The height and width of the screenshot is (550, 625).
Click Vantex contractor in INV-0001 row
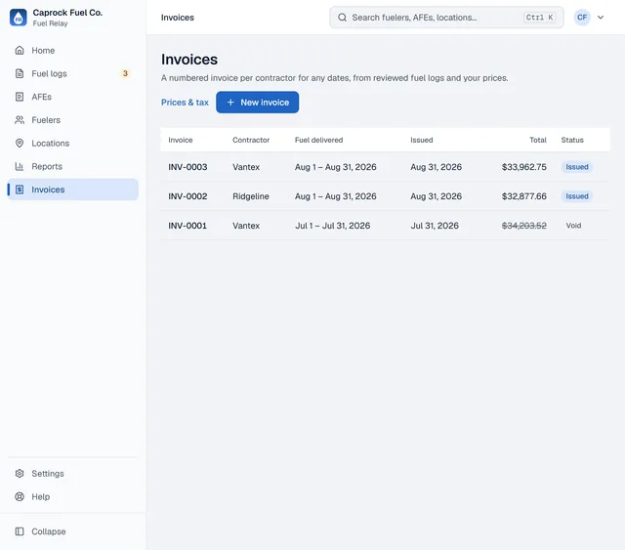pyautogui.click(x=246, y=226)
